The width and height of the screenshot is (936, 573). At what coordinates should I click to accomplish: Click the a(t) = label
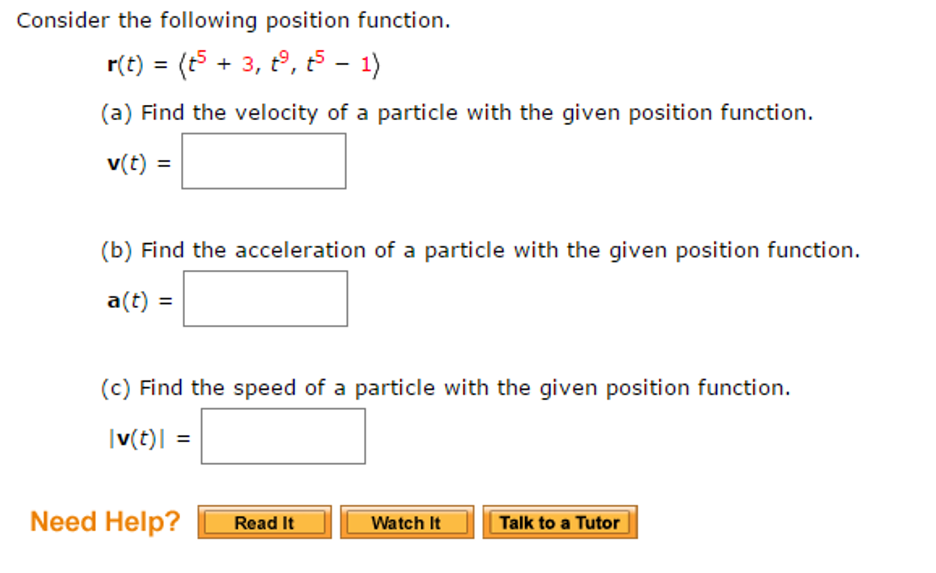pos(139,300)
